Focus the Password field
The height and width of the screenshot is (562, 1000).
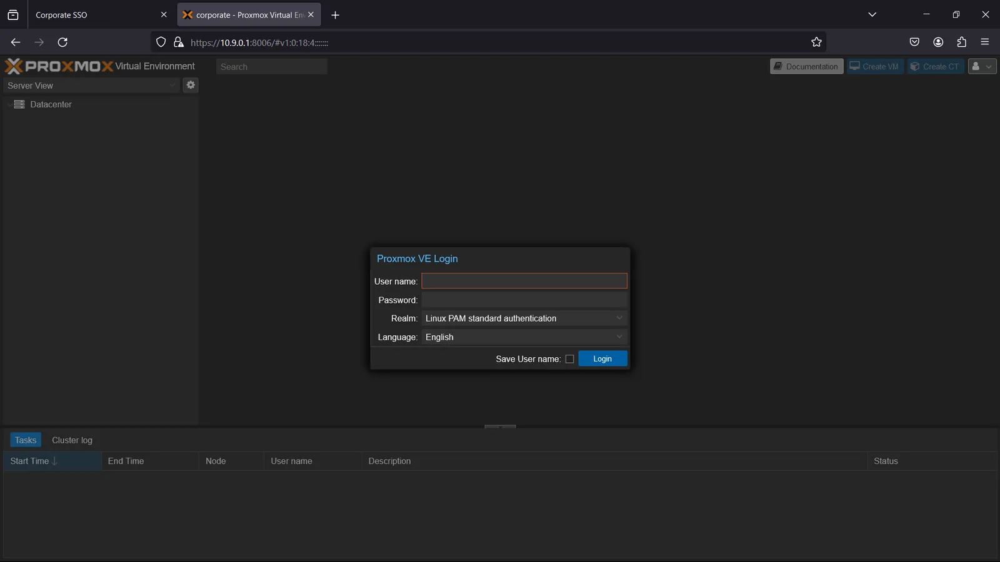524,300
